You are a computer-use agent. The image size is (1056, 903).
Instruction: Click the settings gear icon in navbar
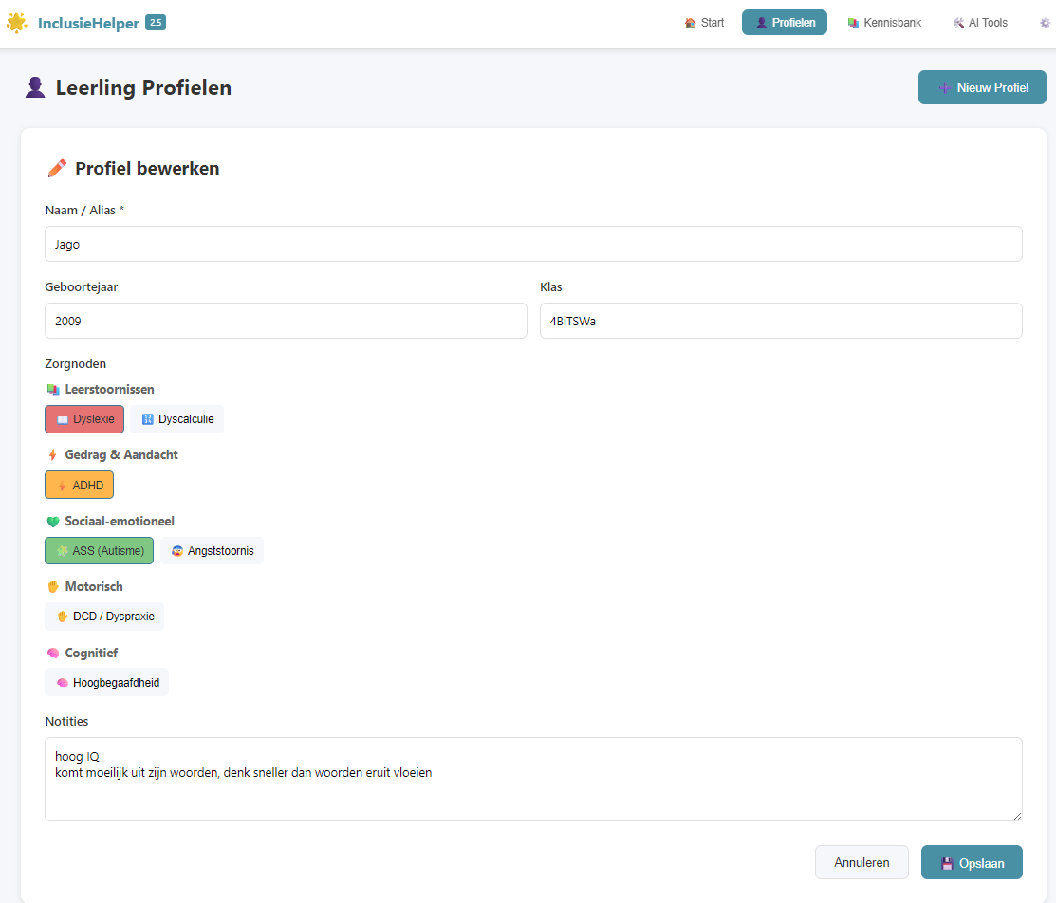pos(1045,23)
